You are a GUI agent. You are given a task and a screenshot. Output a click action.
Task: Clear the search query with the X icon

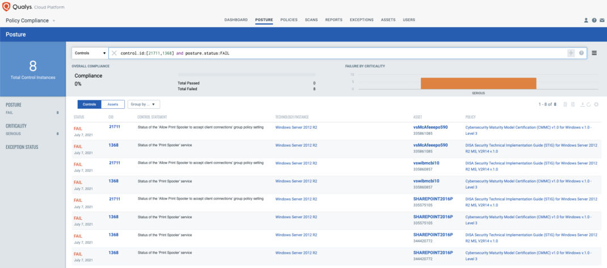(114, 53)
